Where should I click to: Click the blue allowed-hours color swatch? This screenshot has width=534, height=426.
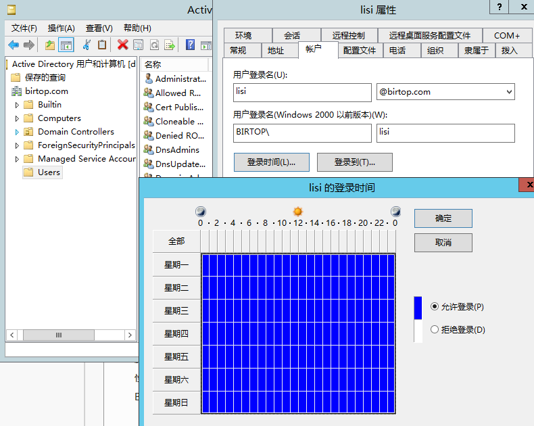click(418, 308)
